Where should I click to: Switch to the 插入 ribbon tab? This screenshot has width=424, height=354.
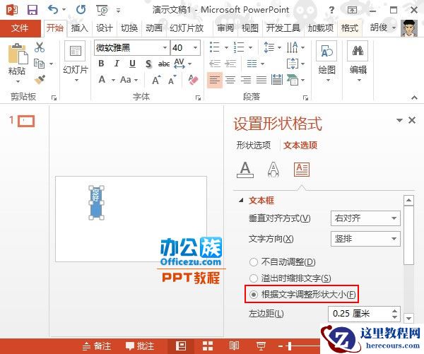(79, 28)
